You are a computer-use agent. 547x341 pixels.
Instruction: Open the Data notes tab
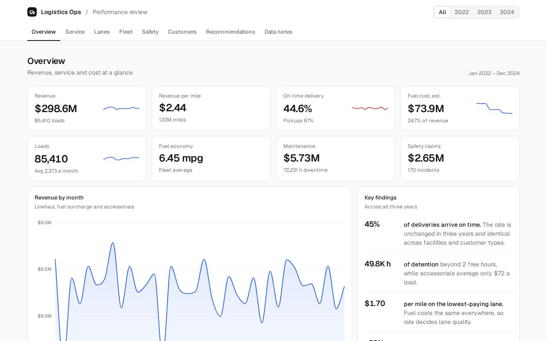[278, 32]
